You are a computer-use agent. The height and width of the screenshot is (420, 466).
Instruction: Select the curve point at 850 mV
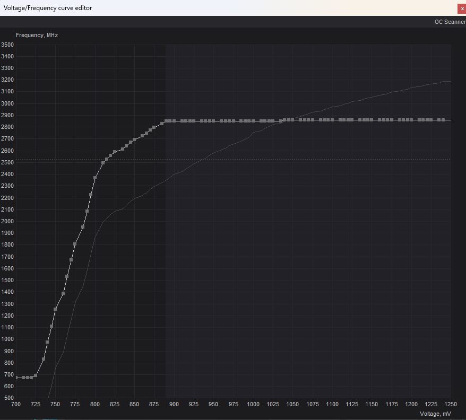134,139
